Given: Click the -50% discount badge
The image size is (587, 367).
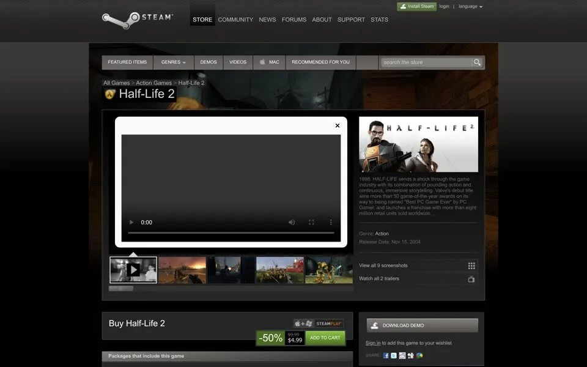Looking at the screenshot, I should tap(270, 338).
